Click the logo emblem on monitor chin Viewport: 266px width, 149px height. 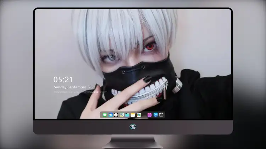133,127
